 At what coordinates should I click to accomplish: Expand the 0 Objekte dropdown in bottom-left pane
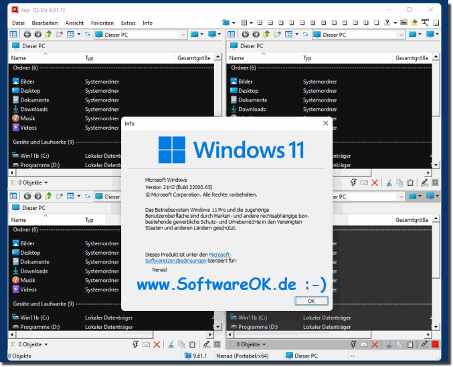coord(46,345)
